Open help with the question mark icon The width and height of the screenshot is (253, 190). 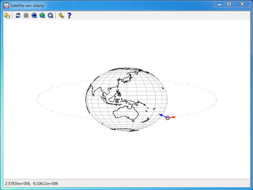[x=70, y=16]
